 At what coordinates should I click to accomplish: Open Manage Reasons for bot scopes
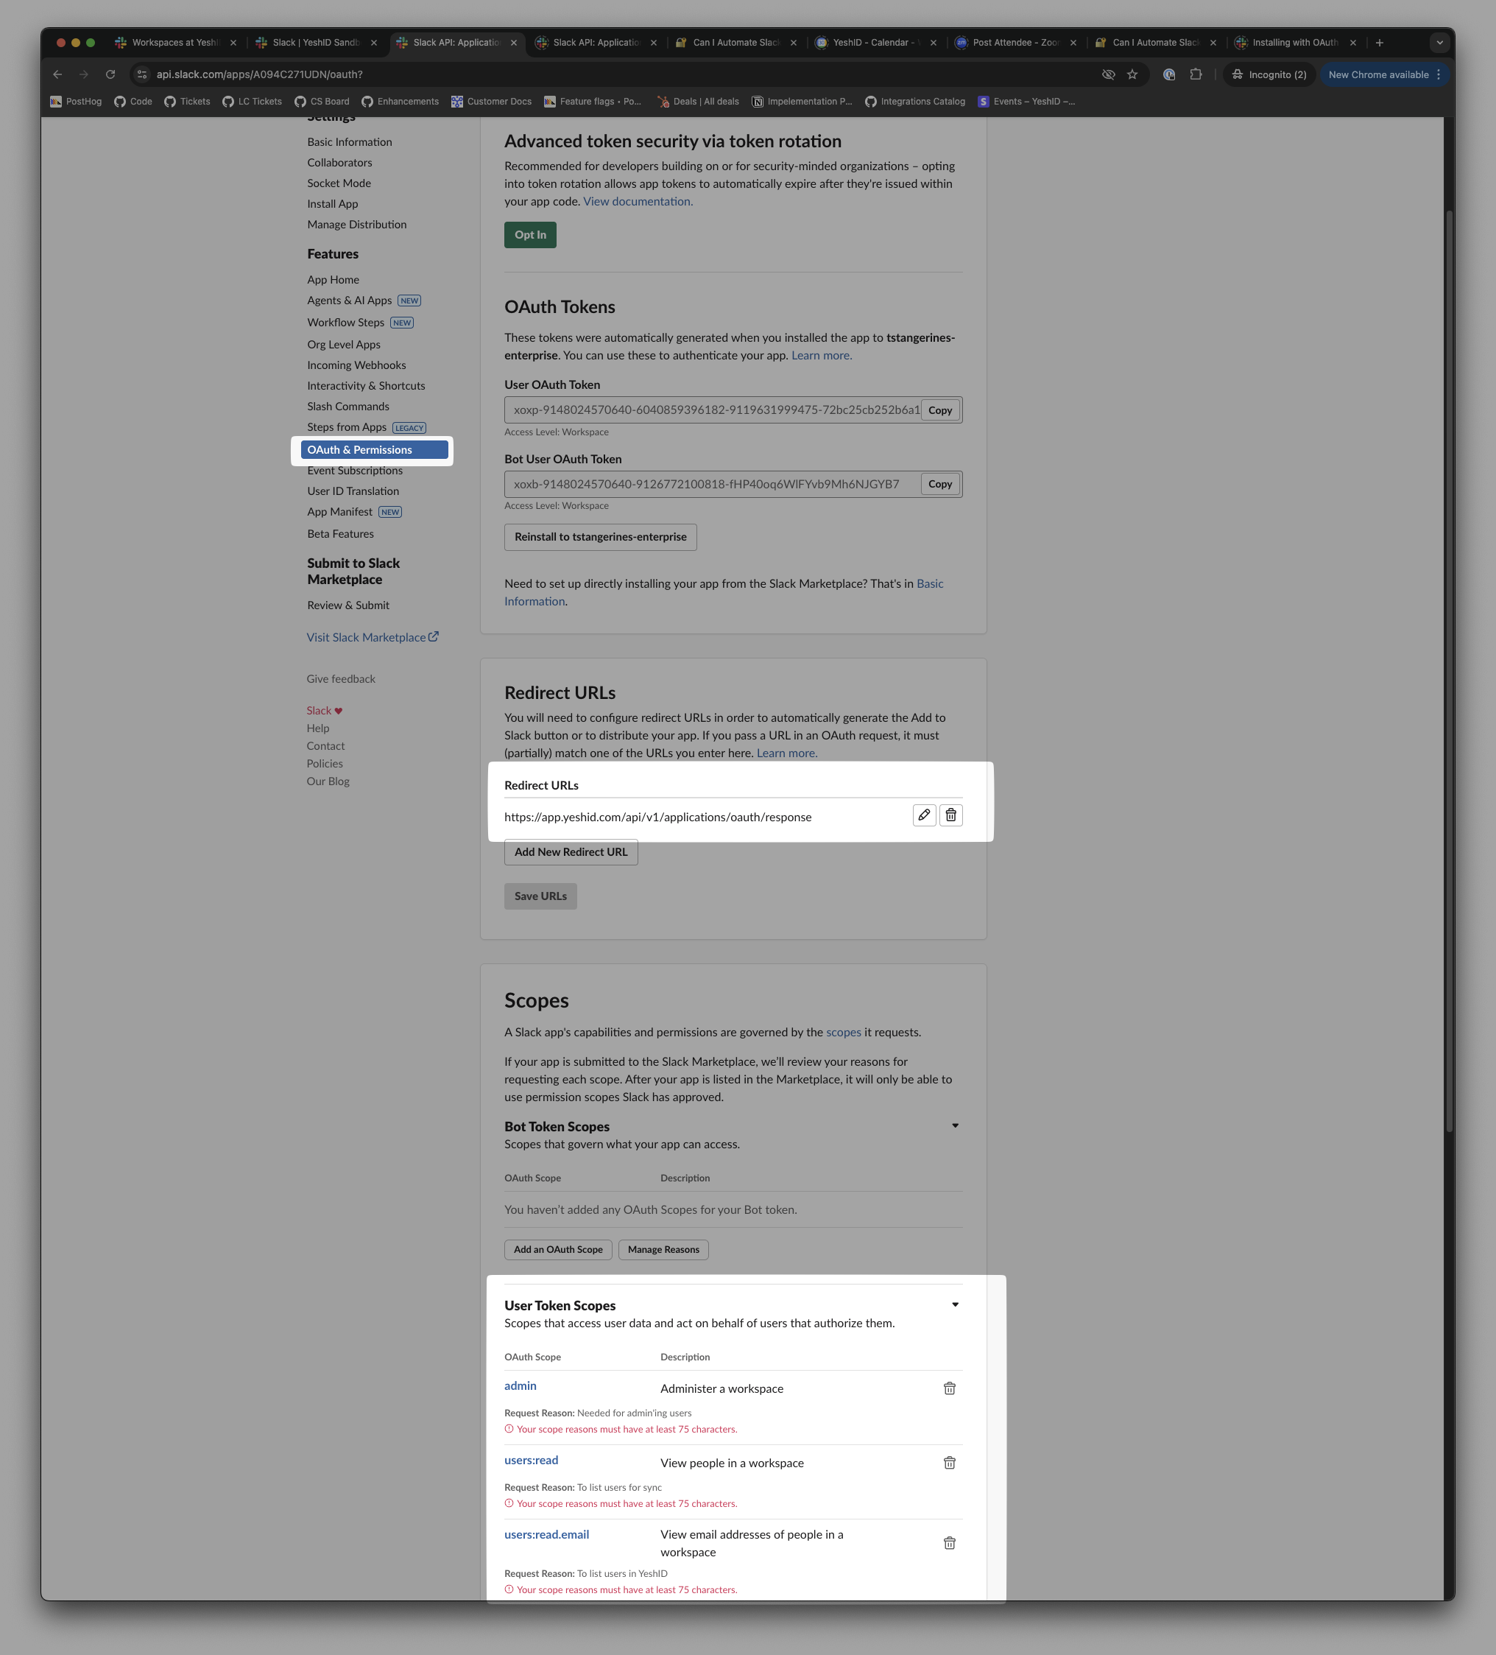664,1249
